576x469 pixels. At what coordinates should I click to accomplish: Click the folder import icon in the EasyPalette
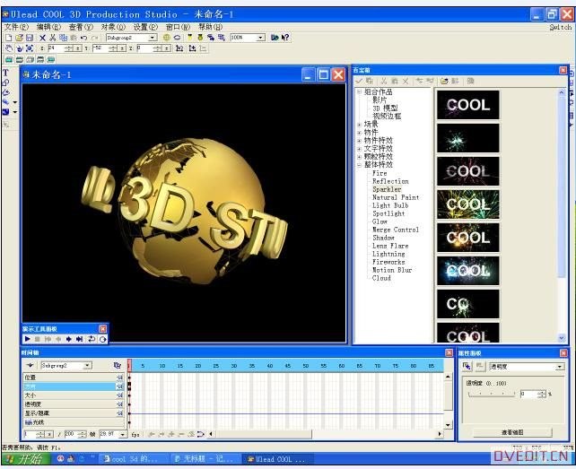pyautogui.click(x=444, y=81)
